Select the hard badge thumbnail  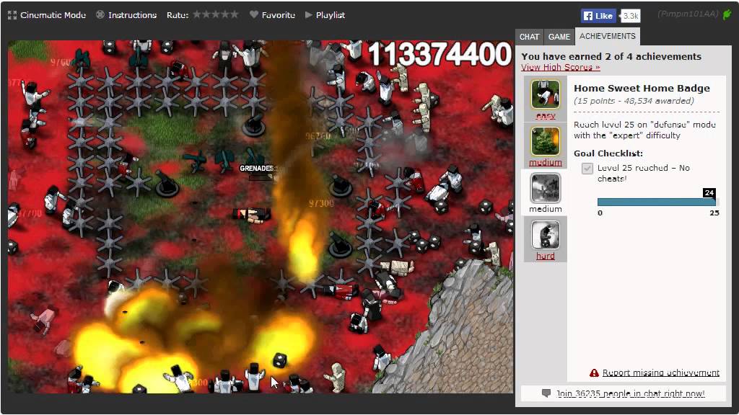(546, 234)
